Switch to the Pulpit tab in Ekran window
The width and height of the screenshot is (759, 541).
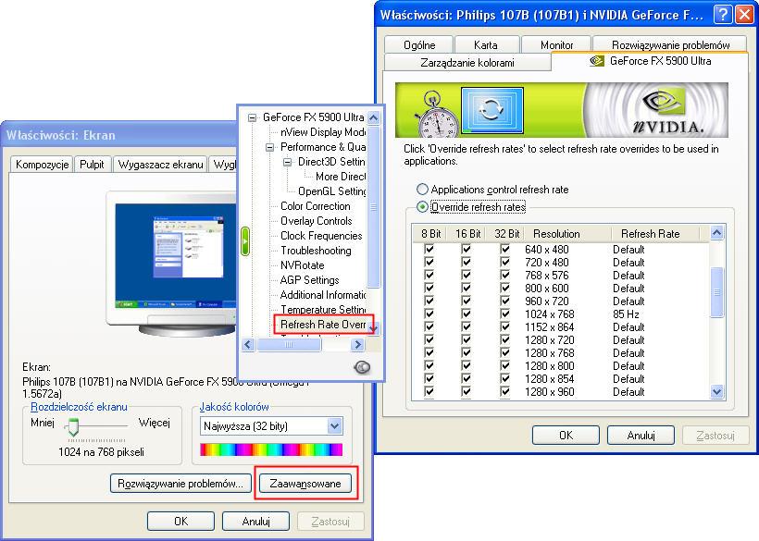point(92,165)
